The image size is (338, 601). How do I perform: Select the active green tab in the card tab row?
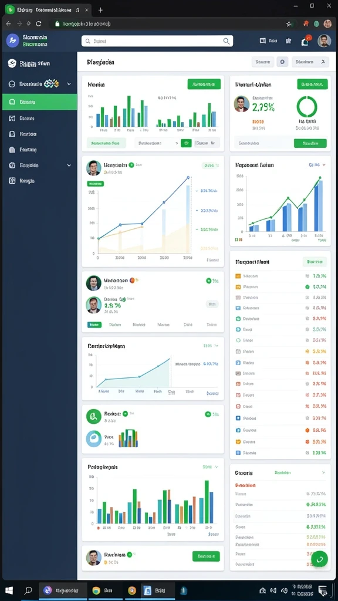coord(94,325)
